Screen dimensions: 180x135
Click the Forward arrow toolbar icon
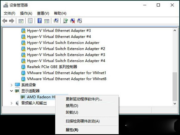12,21
